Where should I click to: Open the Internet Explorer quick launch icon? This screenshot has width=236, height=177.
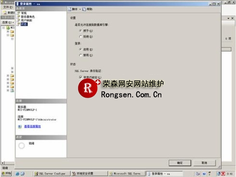[x=17, y=174]
